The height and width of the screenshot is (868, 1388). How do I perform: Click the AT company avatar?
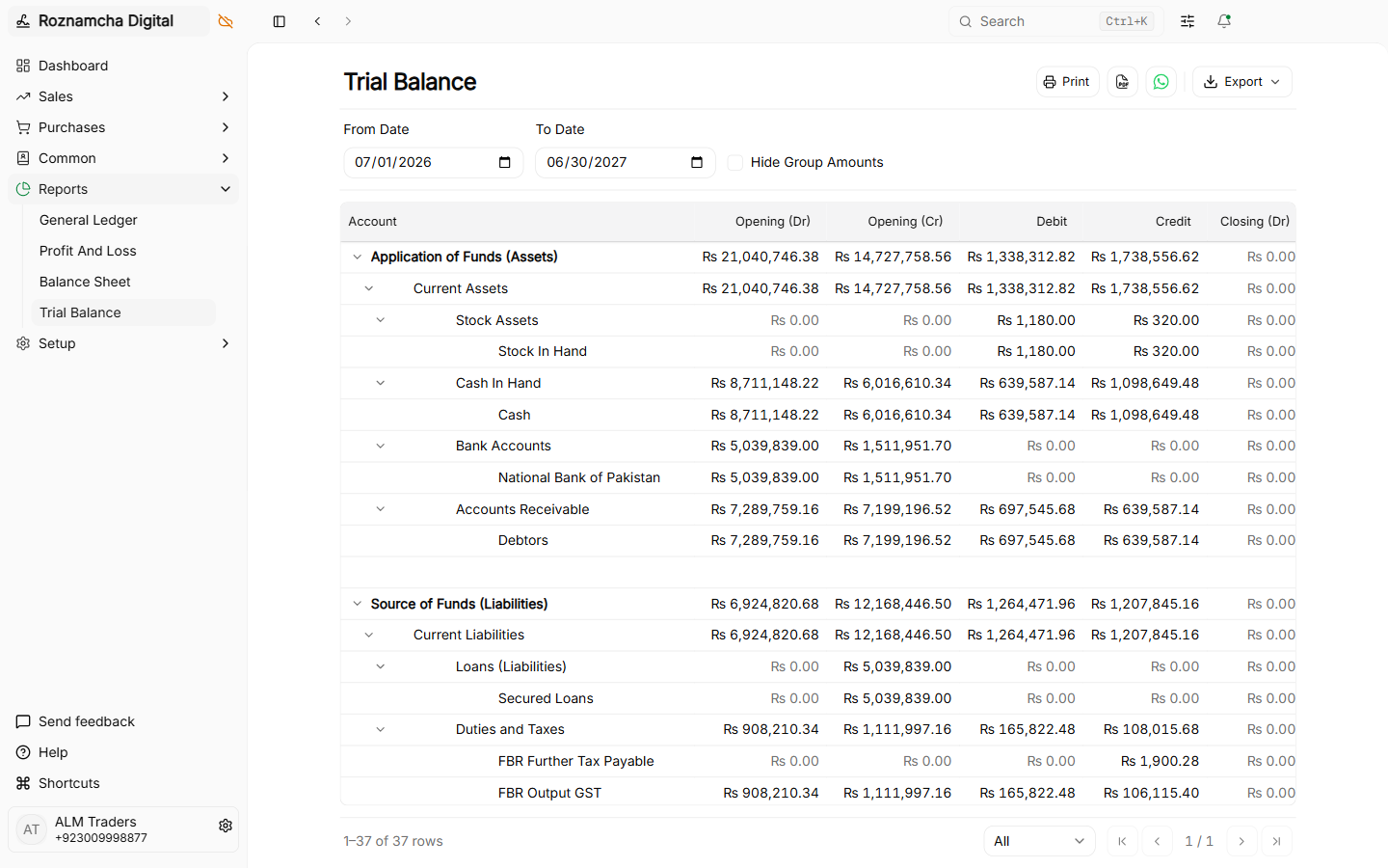(32, 829)
